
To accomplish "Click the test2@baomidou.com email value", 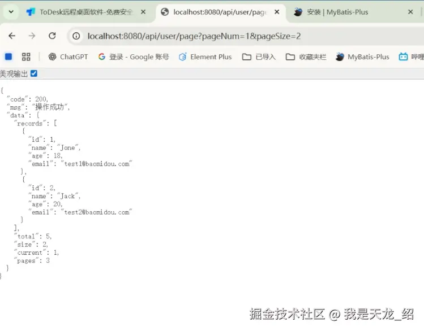I will [96, 212].
